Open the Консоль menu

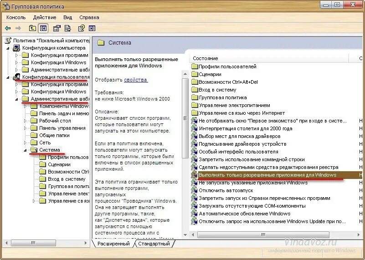click(x=16, y=17)
